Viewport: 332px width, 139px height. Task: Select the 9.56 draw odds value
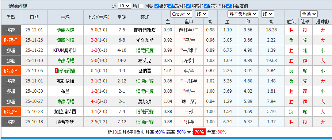click(248, 30)
